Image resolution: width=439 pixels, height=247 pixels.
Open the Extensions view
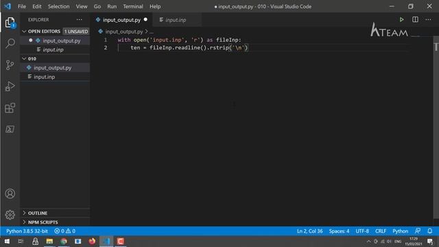click(x=10, y=108)
